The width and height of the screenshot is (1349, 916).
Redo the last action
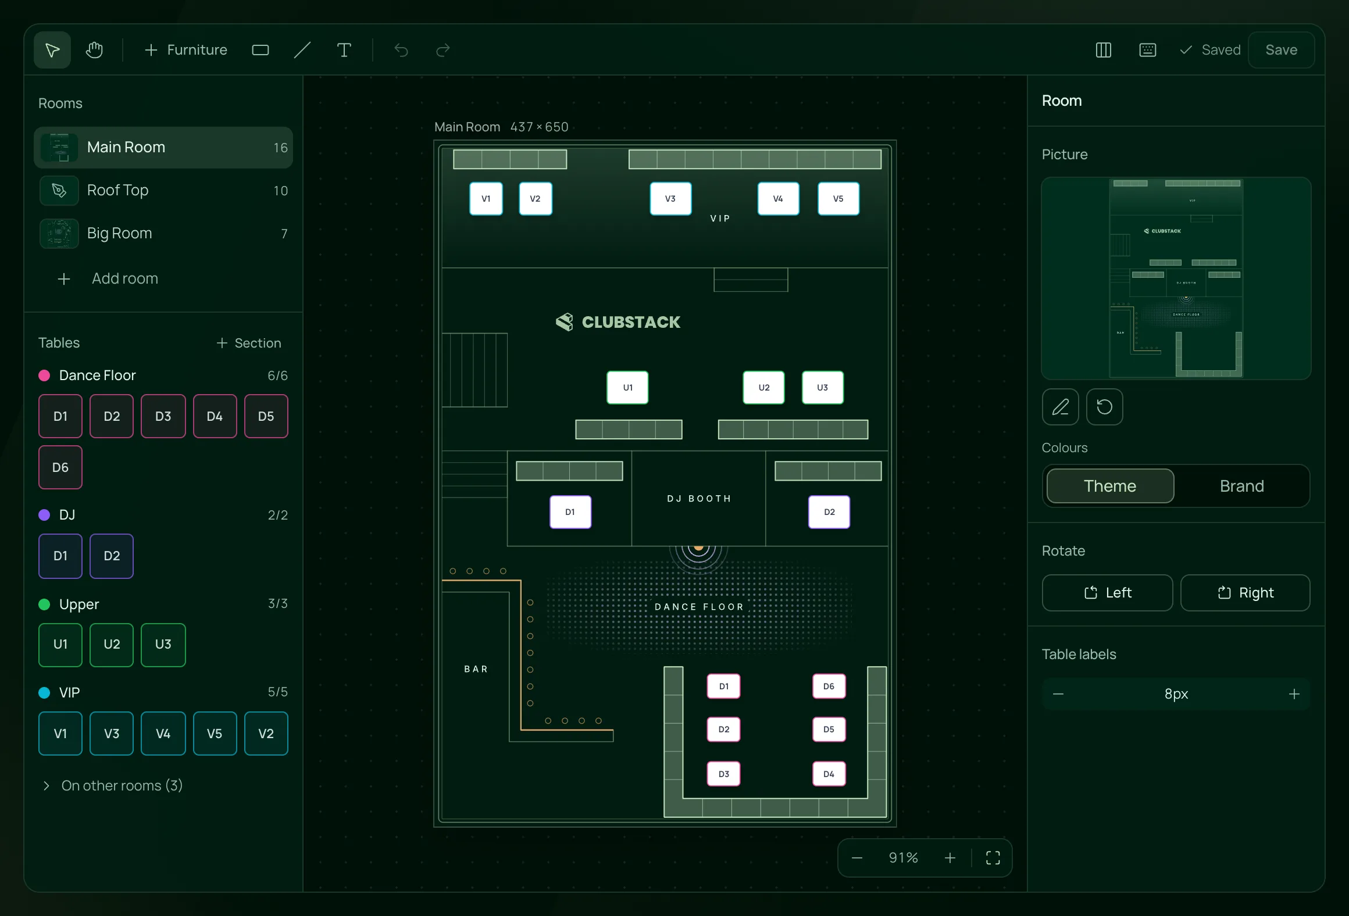coord(443,50)
